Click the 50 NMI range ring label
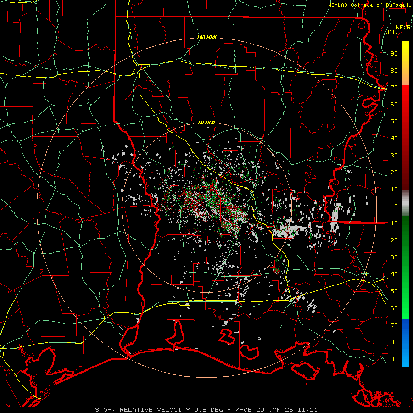 206,123
